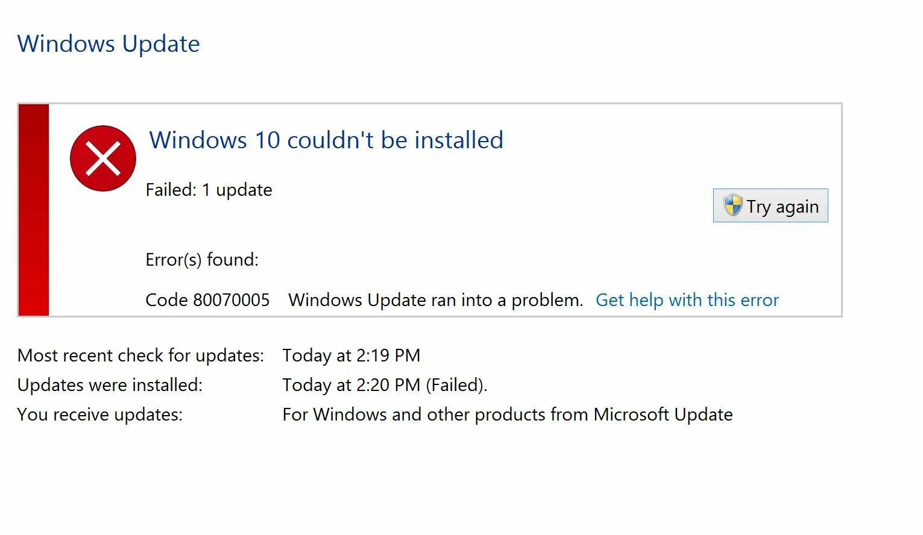Screen dimensions: 923x535
Task: Click the shield icon on Try again
Action: tap(732, 205)
